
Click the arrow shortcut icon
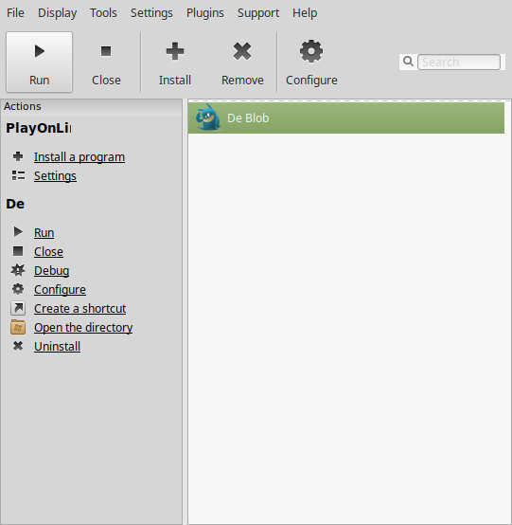click(18, 308)
